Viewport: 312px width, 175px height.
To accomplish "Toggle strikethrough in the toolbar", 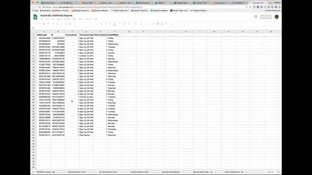I will [110, 24].
